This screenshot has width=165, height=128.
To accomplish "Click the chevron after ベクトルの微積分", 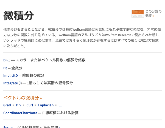I will (41, 98).
